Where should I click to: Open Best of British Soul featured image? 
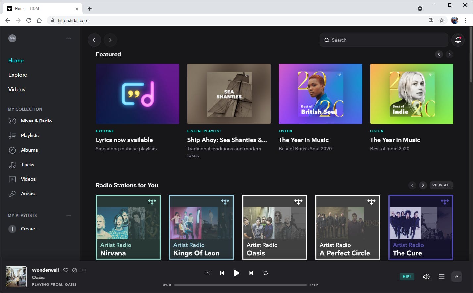(x=320, y=94)
